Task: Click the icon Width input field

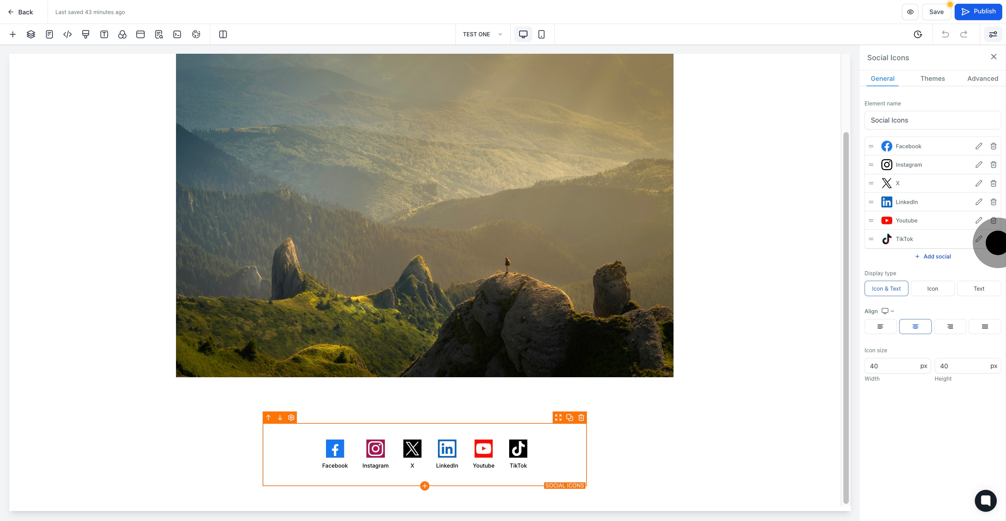Action: 897,366
